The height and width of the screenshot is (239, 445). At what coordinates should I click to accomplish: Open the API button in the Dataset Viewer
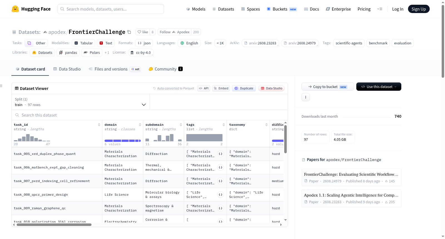[204, 88]
